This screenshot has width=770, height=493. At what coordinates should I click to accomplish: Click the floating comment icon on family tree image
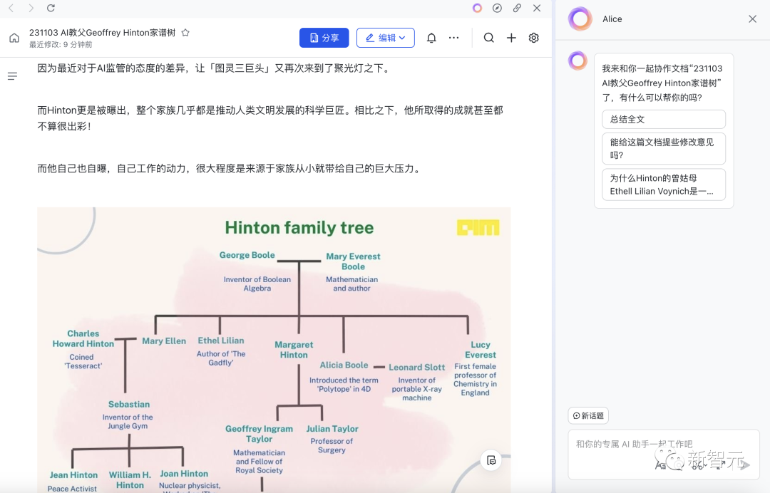pos(491,461)
